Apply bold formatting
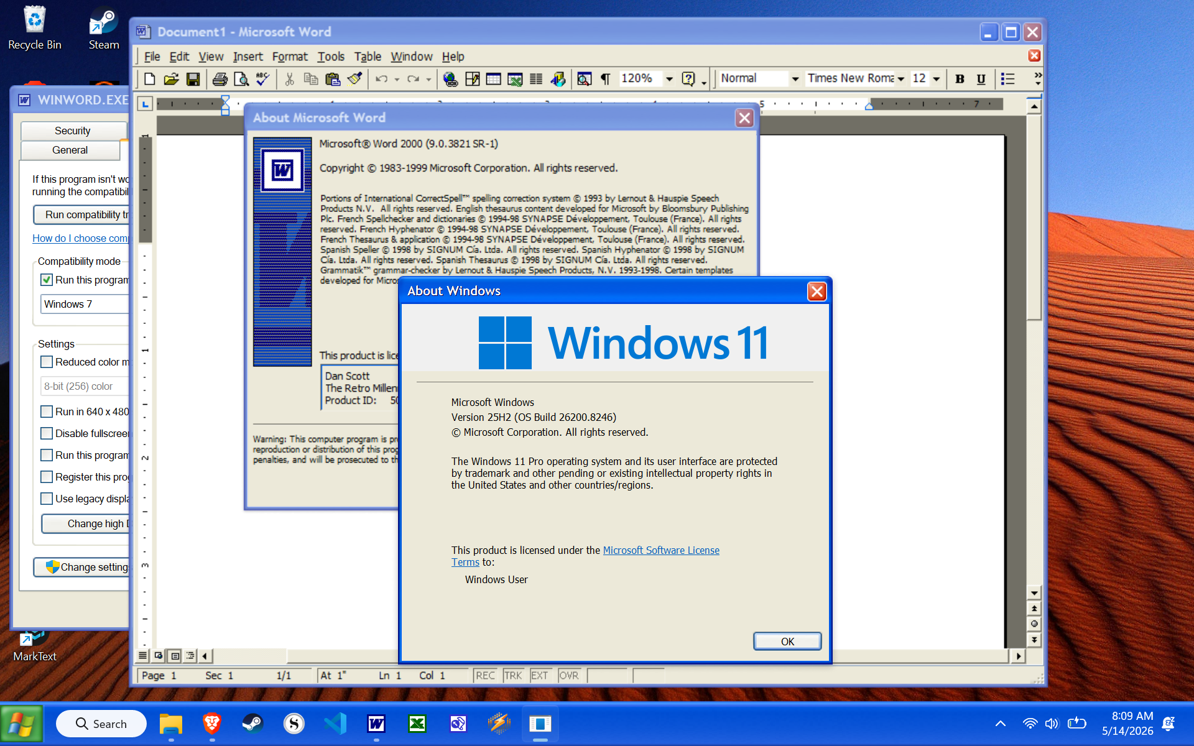Image resolution: width=1194 pixels, height=746 pixels. coord(960,79)
